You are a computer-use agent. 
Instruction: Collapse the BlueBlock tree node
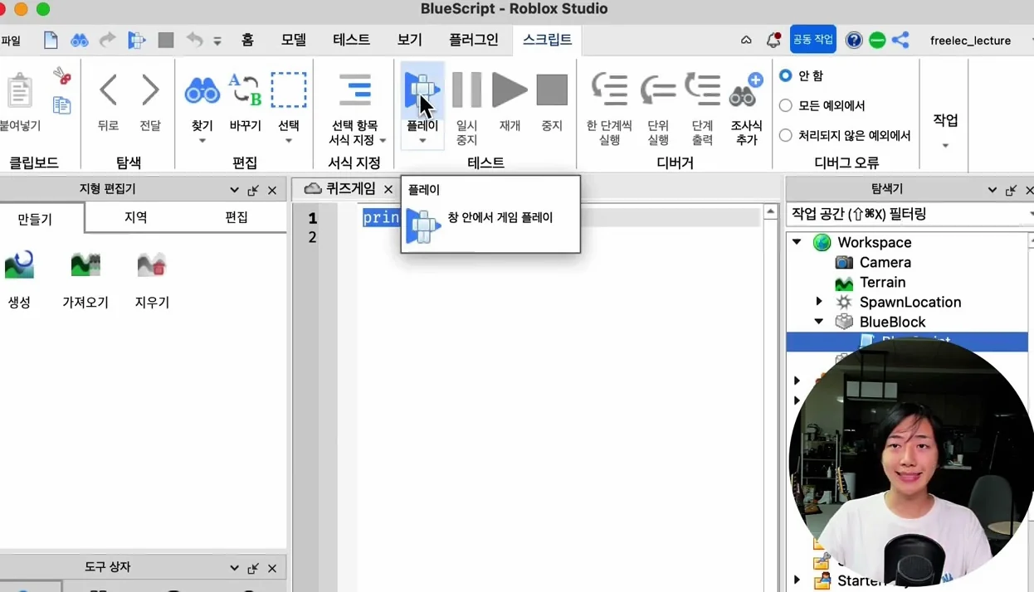(819, 322)
